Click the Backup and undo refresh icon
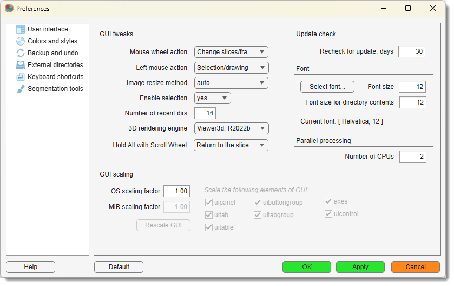 (x=20, y=53)
